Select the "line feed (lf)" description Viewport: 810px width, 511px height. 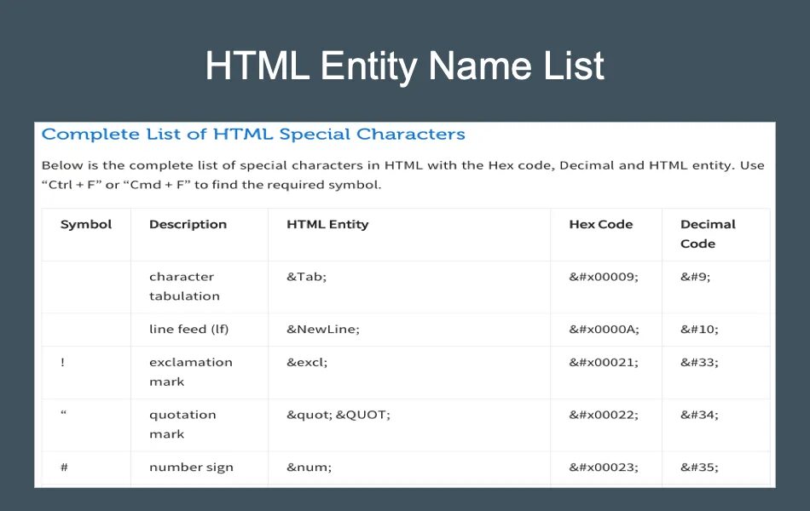188,330
